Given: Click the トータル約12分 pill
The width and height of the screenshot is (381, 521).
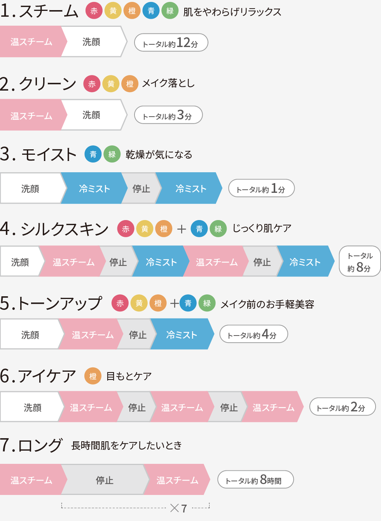Looking at the screenshot, I should click(171, 43).
